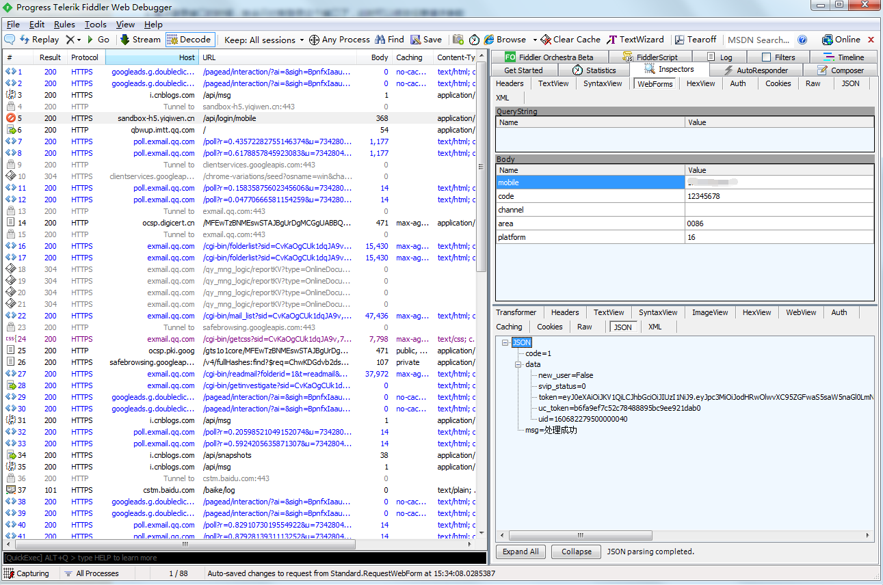Collapse the data node in JSON tree
Image resolution: width=883 pixels, height=585 pixels.
point(518,365)
